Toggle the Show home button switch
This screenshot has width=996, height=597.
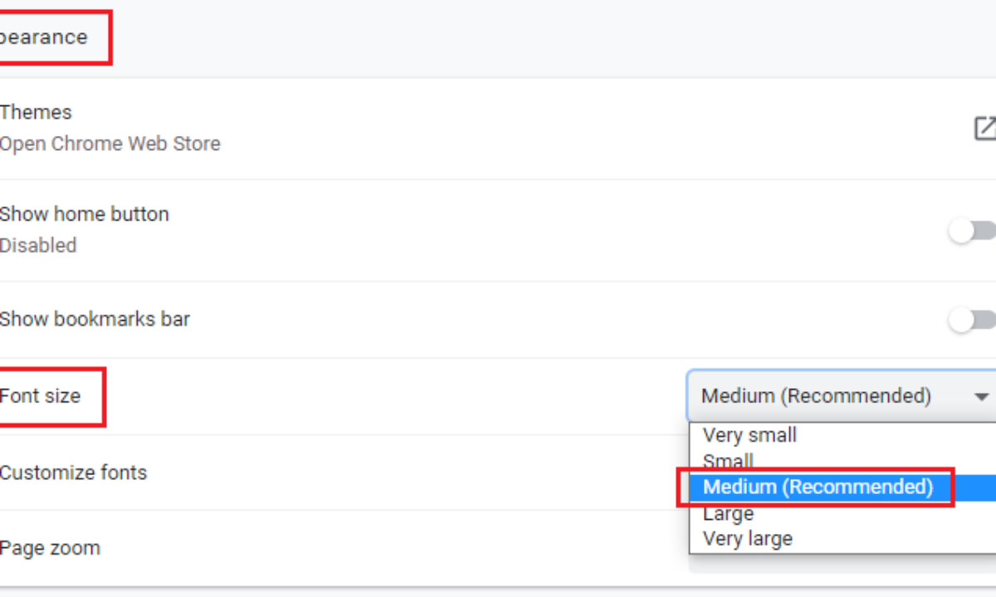973,231
